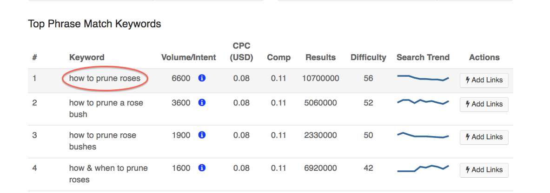Click the Comp column header

coord(278,57)
